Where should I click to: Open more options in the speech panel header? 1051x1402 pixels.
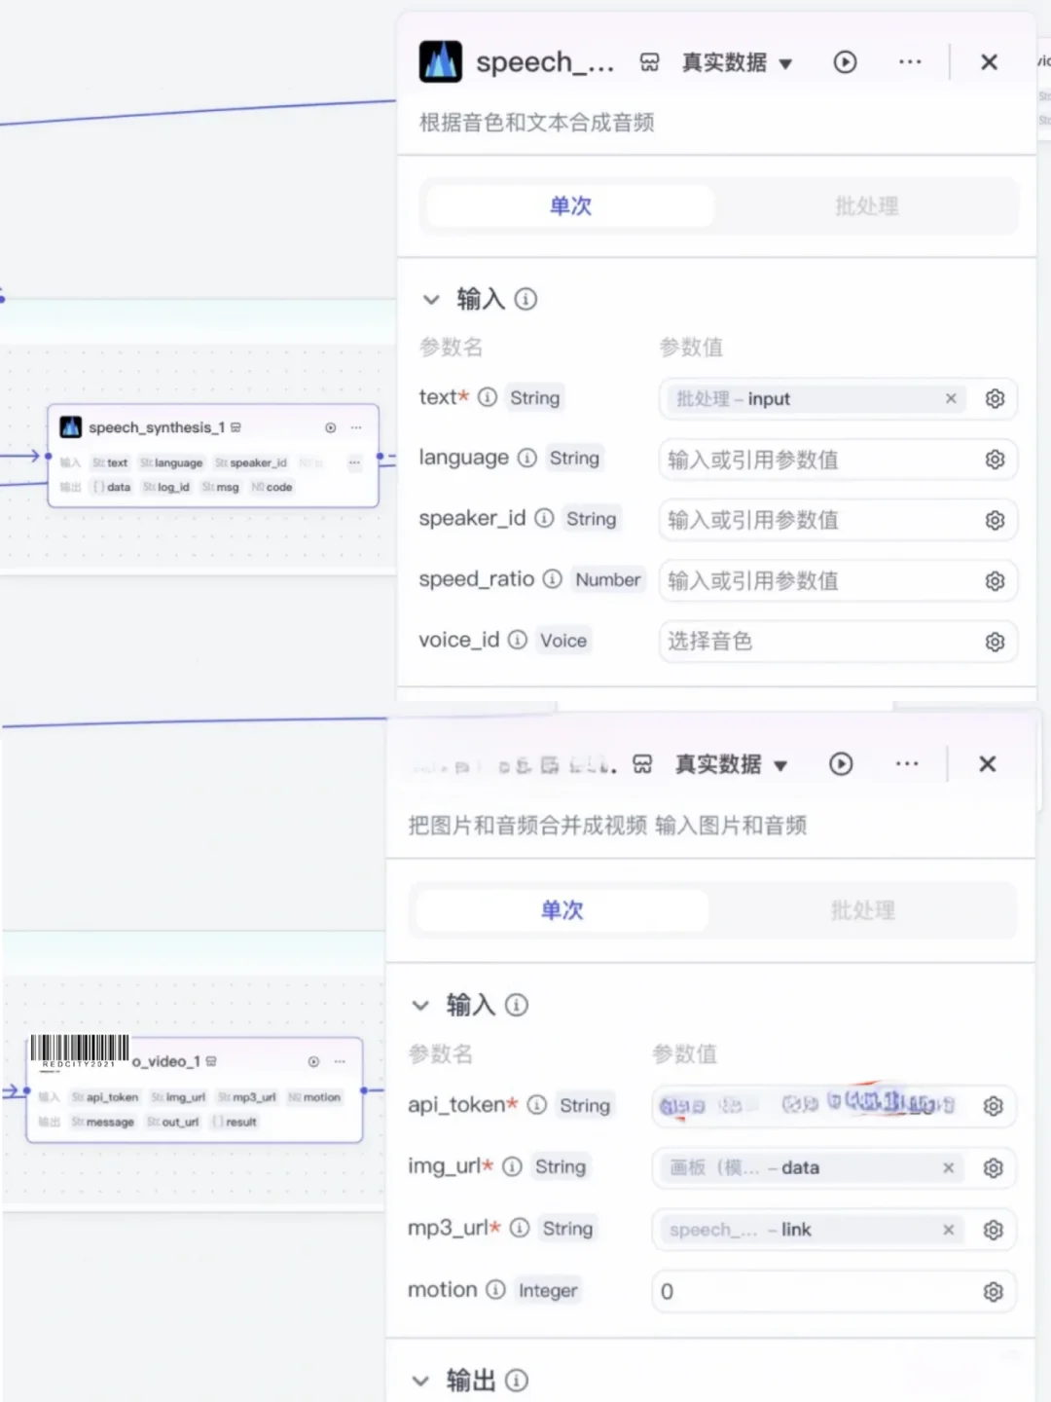pyautogui.click(x=910, y=62)
